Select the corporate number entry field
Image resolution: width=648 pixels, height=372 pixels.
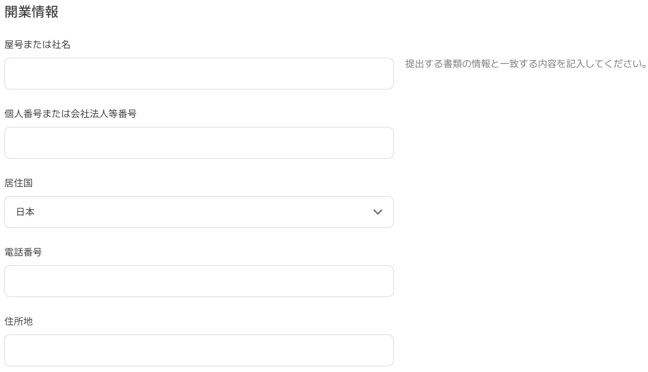point(199,143)
